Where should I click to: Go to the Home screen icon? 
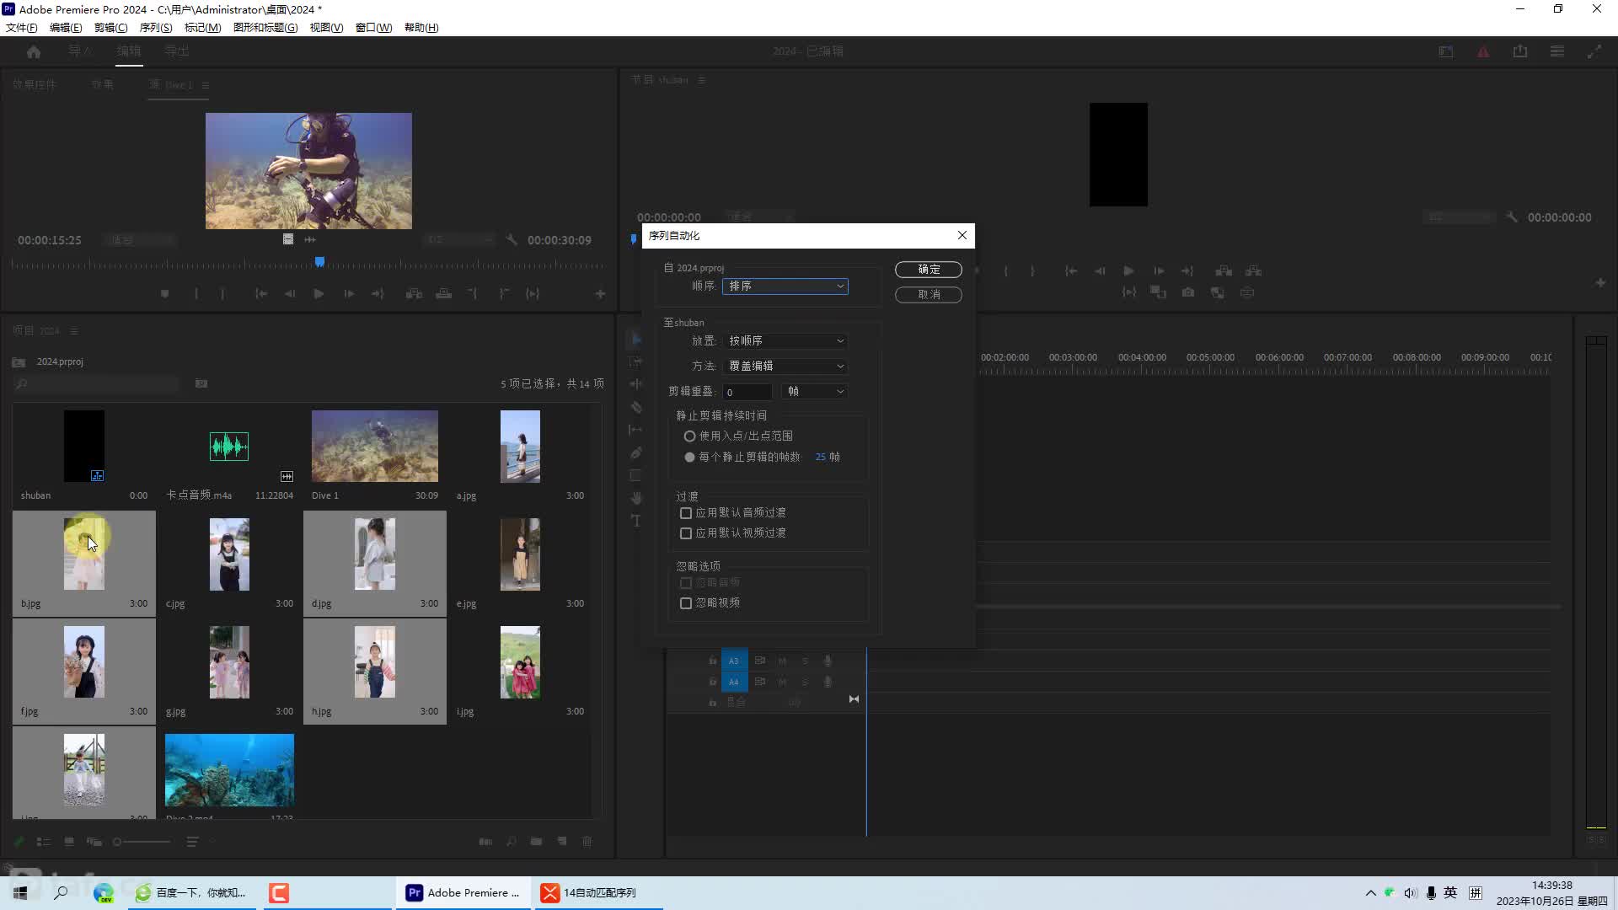click(34, 51)
